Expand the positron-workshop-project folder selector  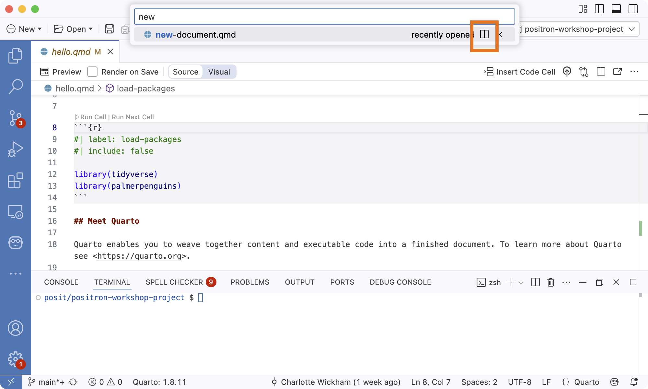(578, 29)
